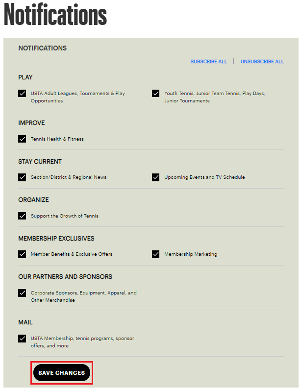Uncheck Member Benefits & Exclusive Offers

click(x=22, y=254)
